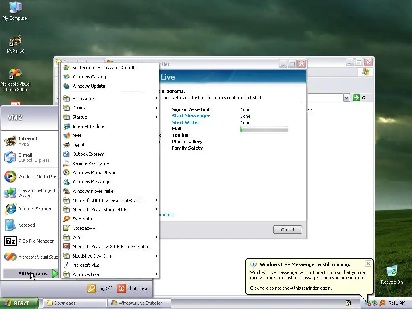Click the Everything magnifier icon in programs list
Image resolution: width=412 pixels, height=309 pixels.
pyautogui.click(x=66, y=219)
